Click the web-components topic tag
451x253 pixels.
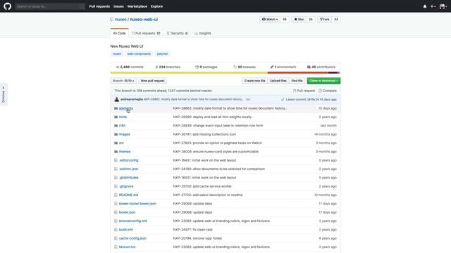(139, 53)
